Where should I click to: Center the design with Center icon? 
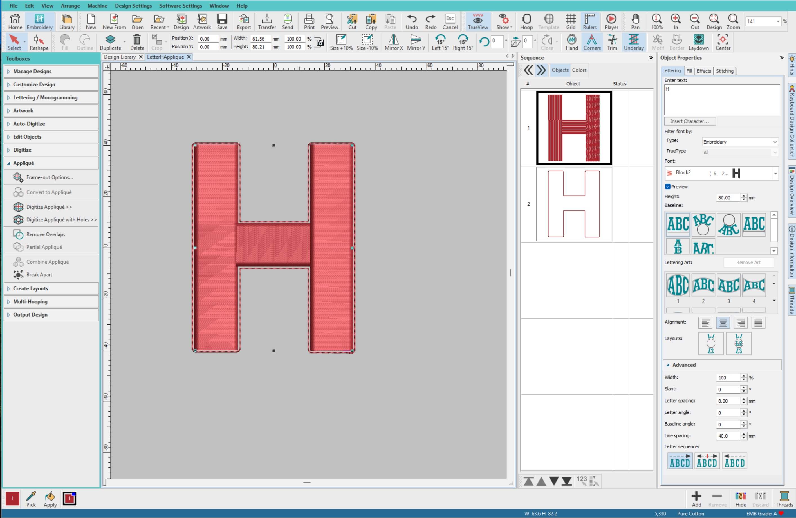pyautogui.click(x=723, y=42)
